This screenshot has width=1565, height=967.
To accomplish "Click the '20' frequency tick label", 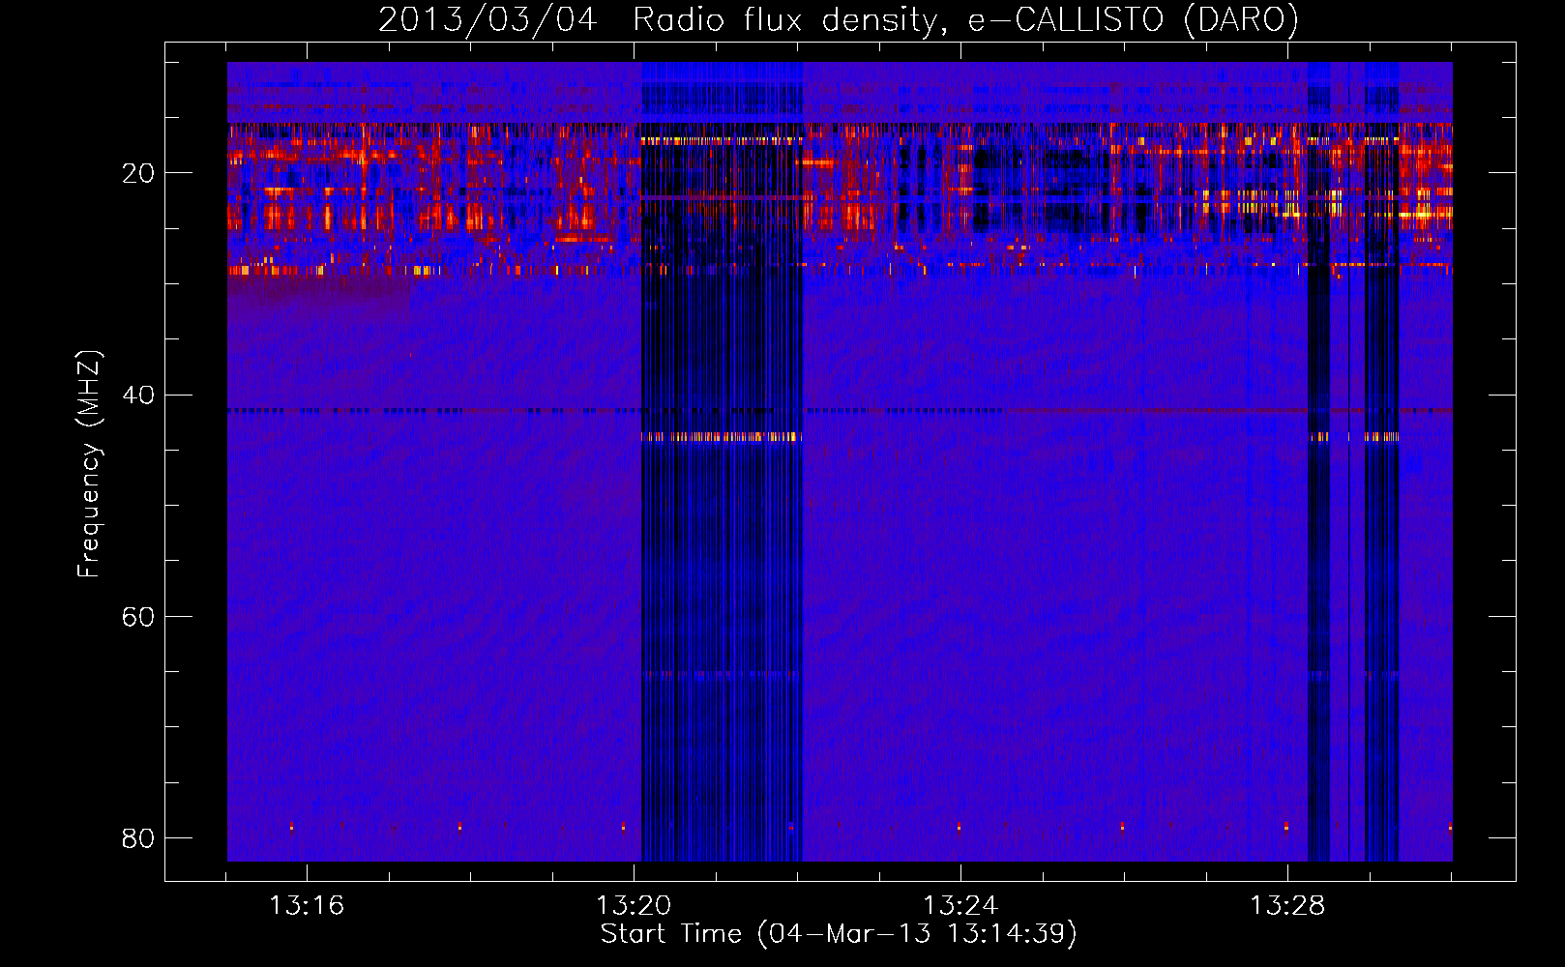I will tap(138, 173).
